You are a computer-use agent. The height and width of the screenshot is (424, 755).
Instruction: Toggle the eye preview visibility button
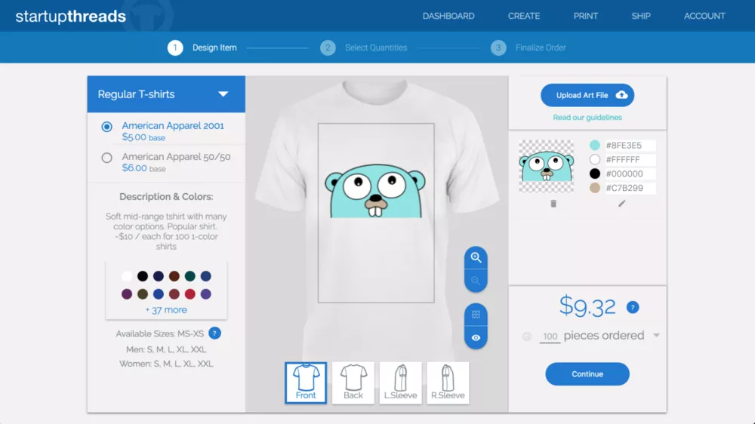tap(476, 338)
